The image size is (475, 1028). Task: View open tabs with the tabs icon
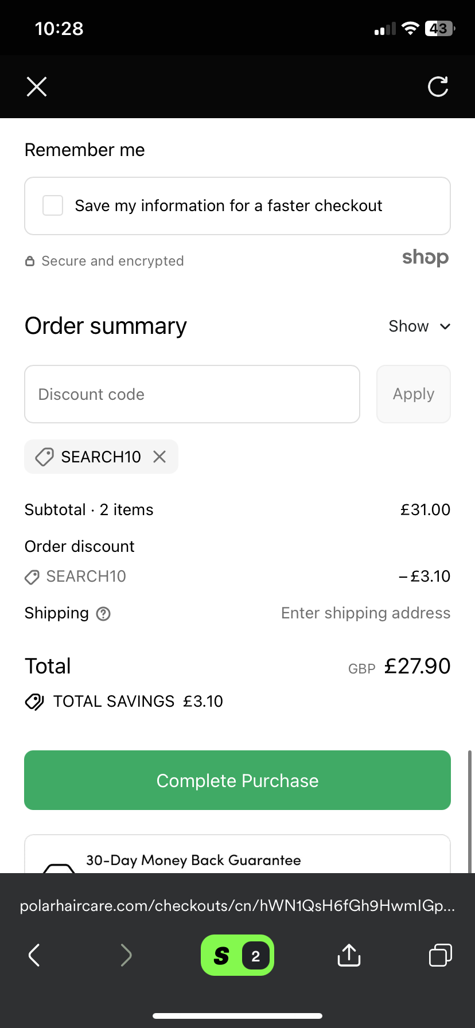(440, 955)
